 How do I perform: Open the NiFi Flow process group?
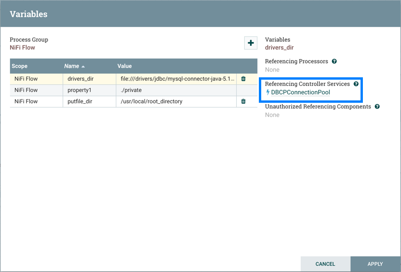[23, 47]
